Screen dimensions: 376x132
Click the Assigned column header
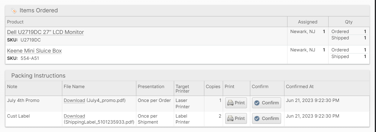307,22
